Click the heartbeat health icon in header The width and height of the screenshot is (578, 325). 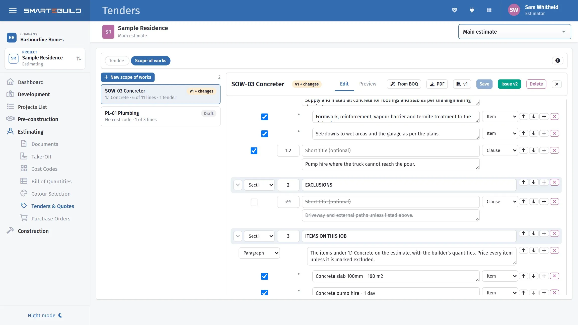(x=454, y=10)
